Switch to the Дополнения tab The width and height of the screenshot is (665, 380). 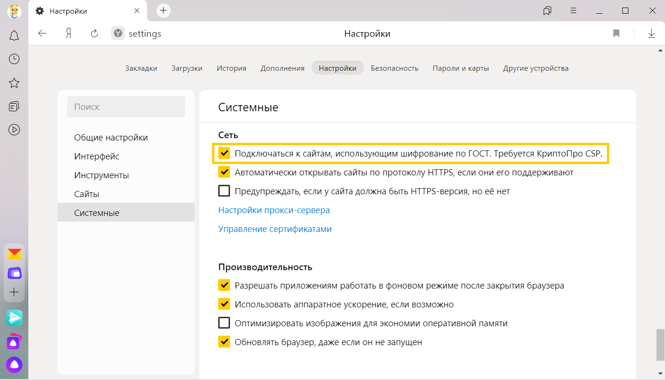pos(282,68)
